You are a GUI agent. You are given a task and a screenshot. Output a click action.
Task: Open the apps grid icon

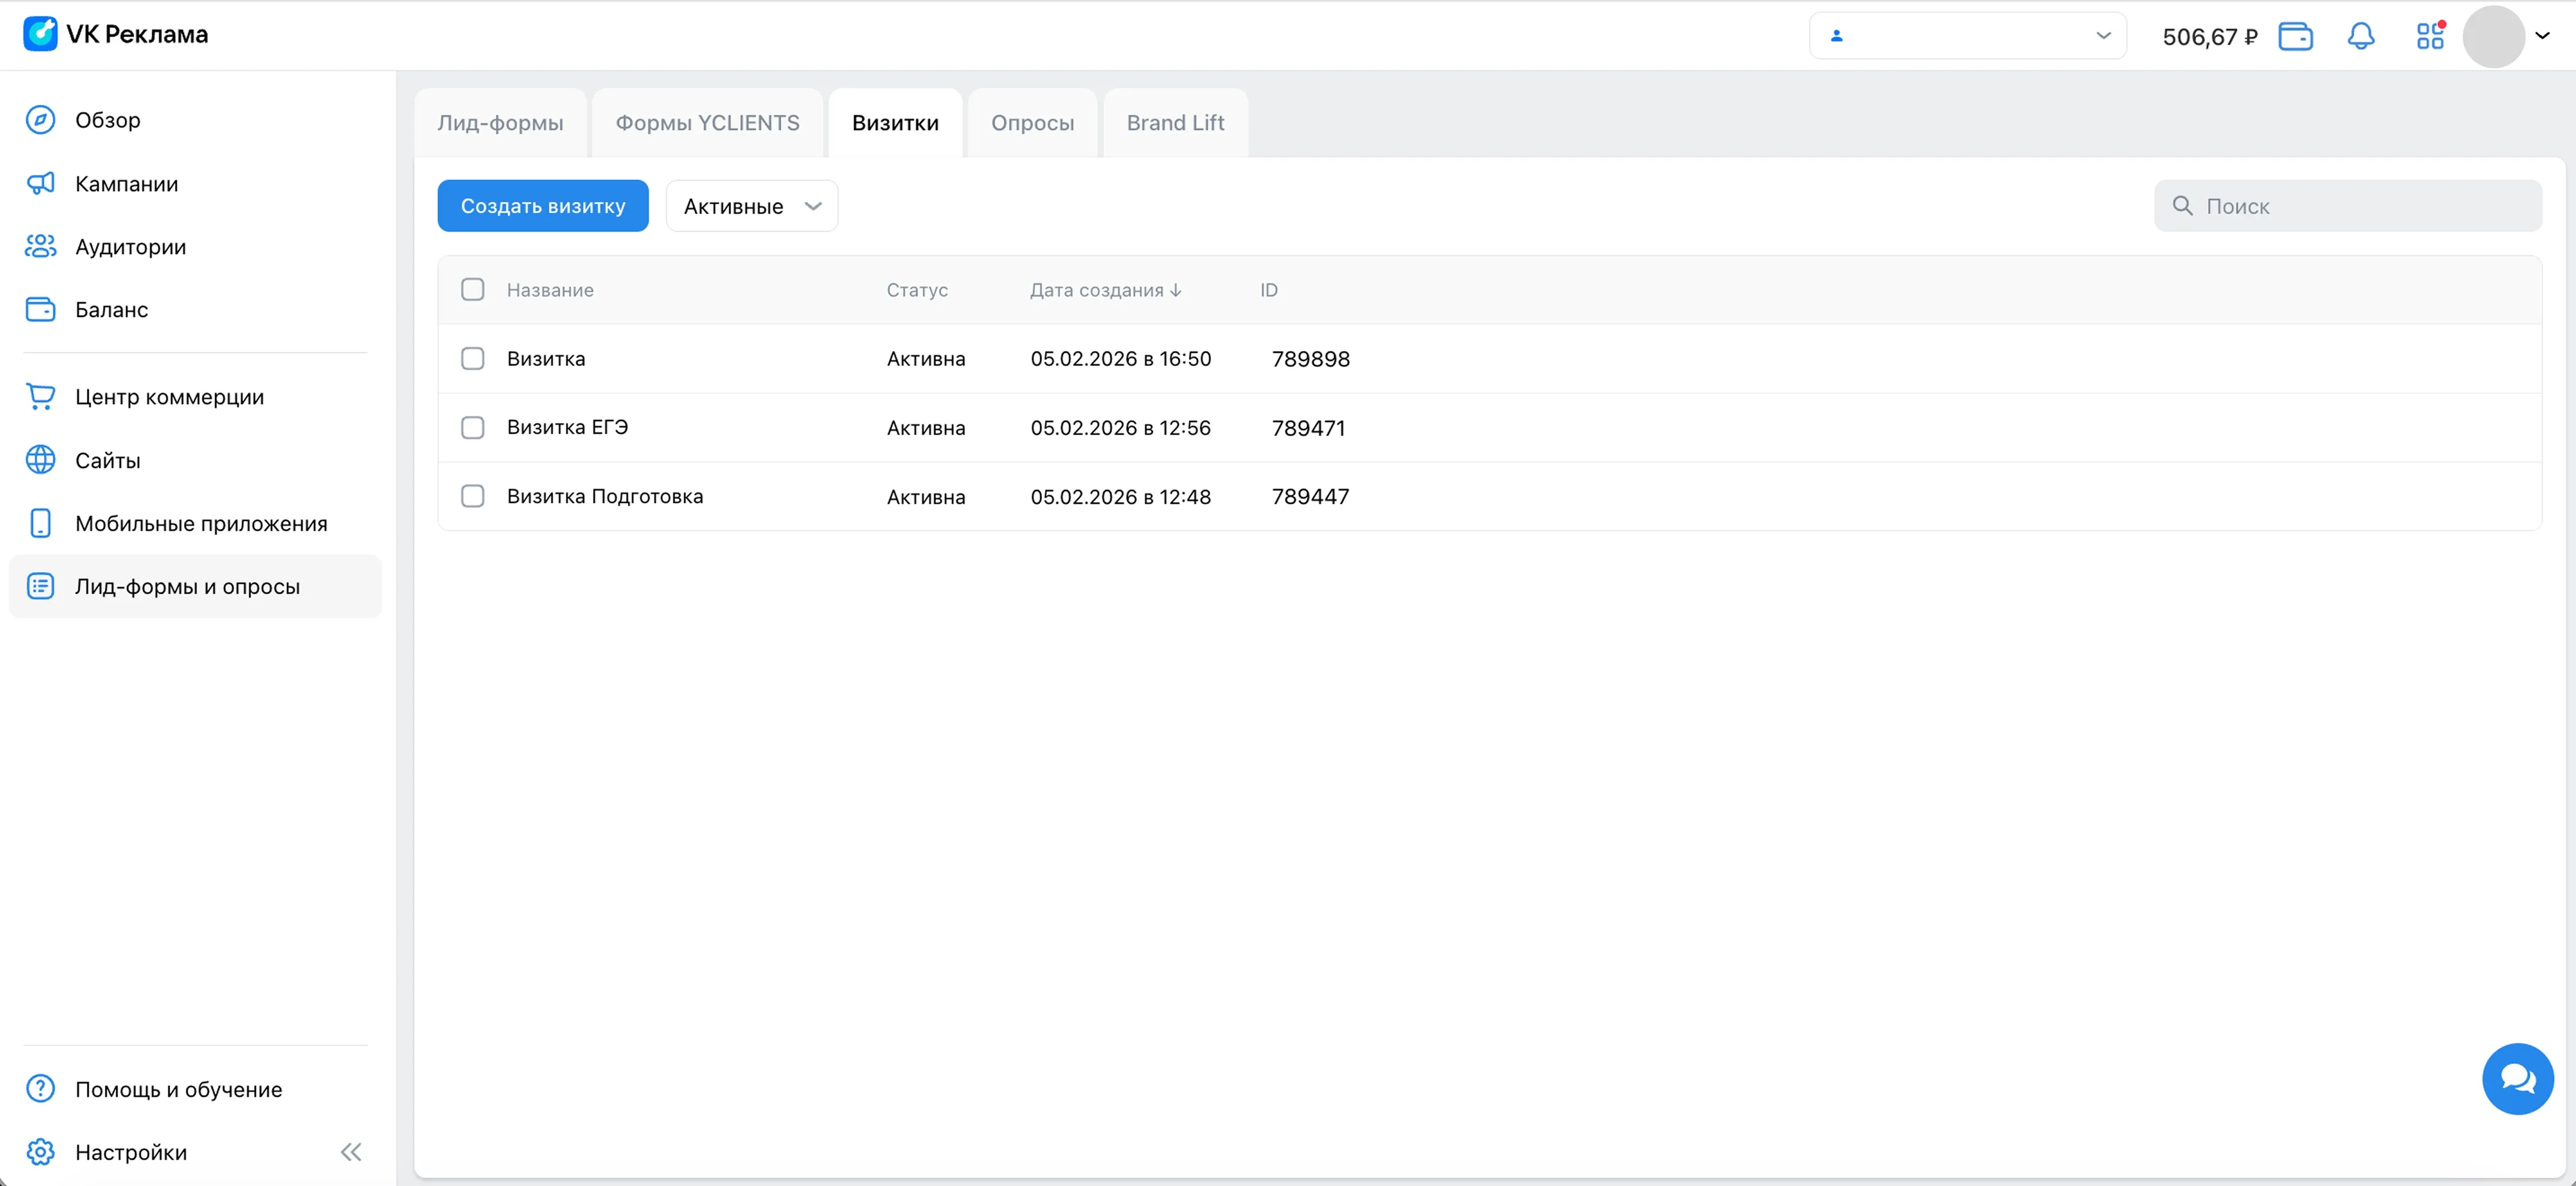point(2430,37)
